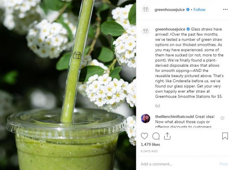Click the Add a comment field

[x=179, y=164]
